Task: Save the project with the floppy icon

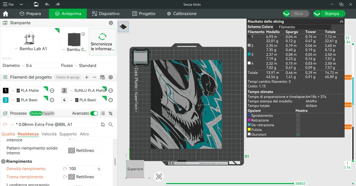Action: point(36,4)
